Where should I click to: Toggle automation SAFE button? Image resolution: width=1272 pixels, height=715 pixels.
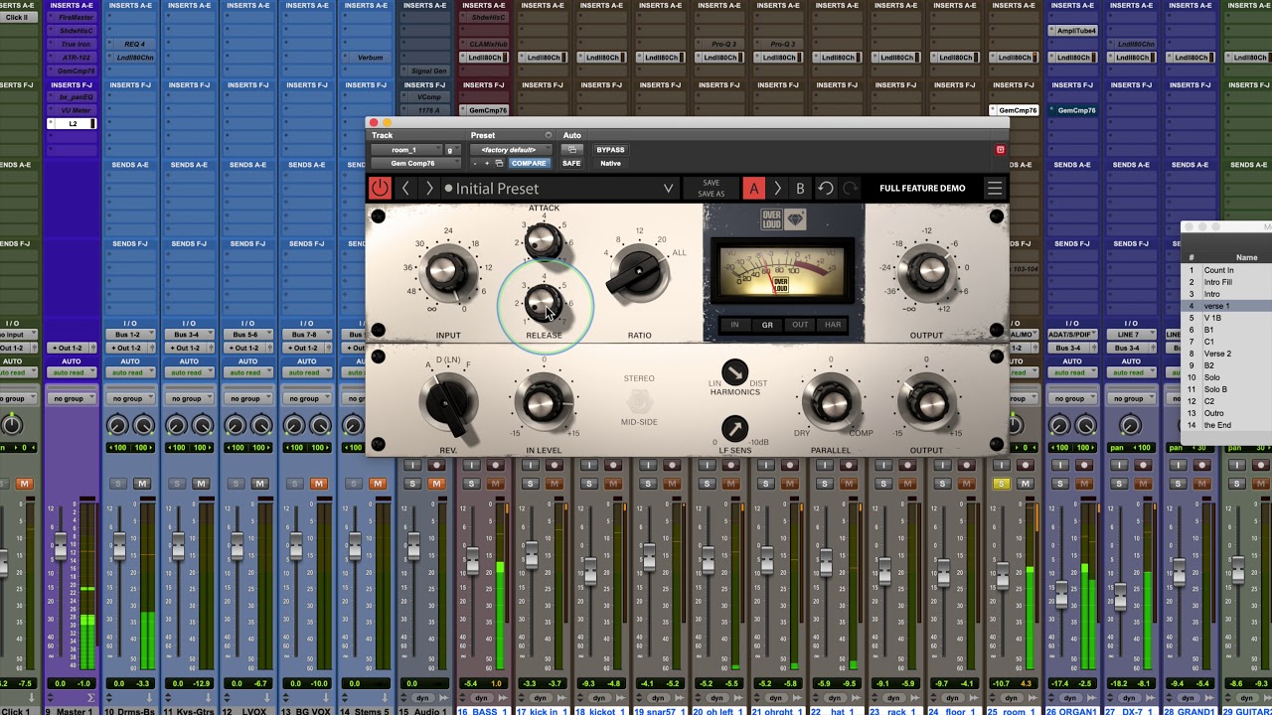point(571,163)
